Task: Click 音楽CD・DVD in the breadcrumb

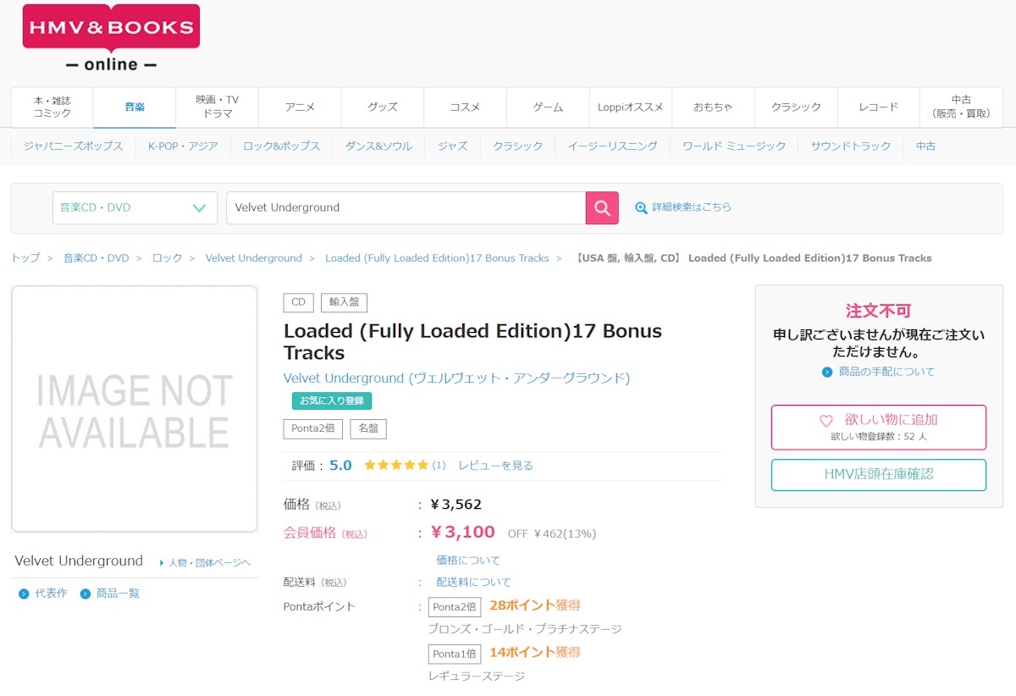Action: point(97,258)
